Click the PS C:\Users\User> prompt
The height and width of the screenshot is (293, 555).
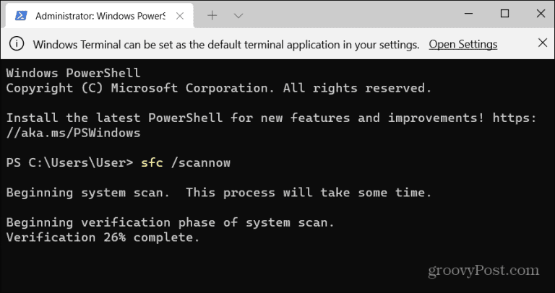pos(69,162)
